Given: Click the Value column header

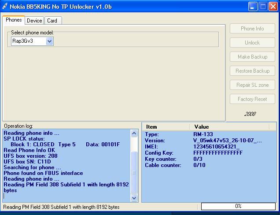Looking at the screenshot, I should tap(230, 127).
